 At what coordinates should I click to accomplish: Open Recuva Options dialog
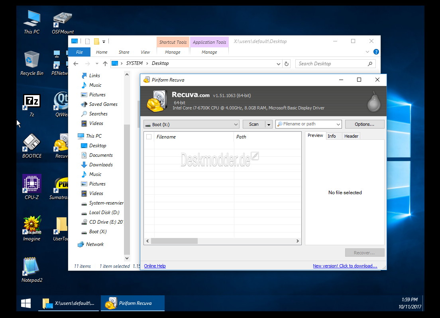pyautogui.click(x=365, y=125)
